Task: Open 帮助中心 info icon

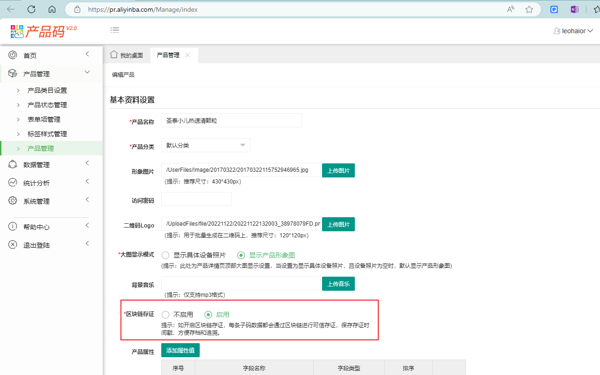Action: (x=13, y=227)
